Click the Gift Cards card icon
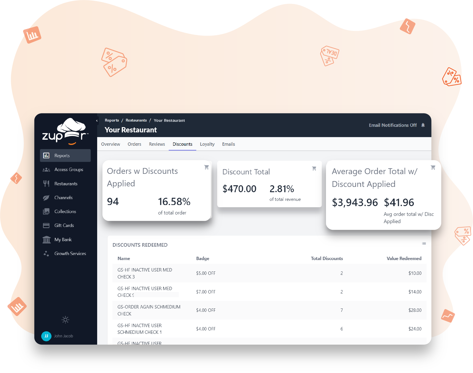The height and width of the screenshot is (373, 473). 46,226
